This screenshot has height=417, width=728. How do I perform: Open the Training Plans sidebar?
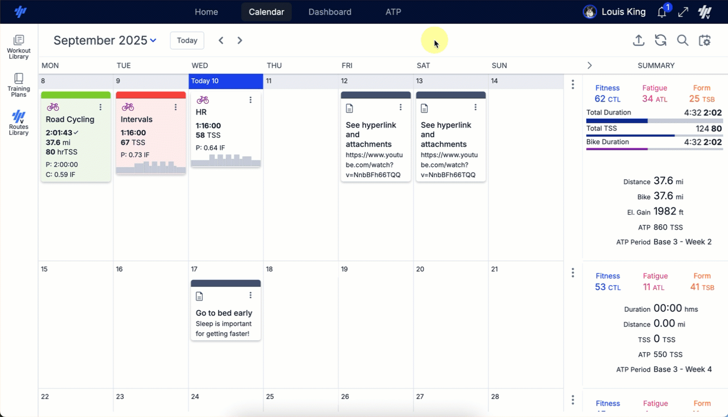(18, 85)
